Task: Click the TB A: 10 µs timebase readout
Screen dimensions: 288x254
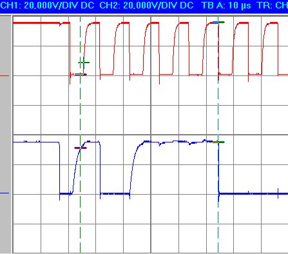Action: pos(227,5)
